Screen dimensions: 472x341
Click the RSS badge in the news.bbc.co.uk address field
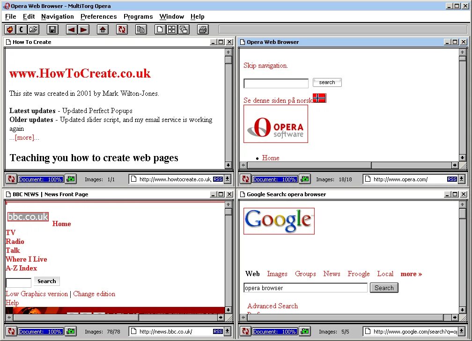click(218, 331)
